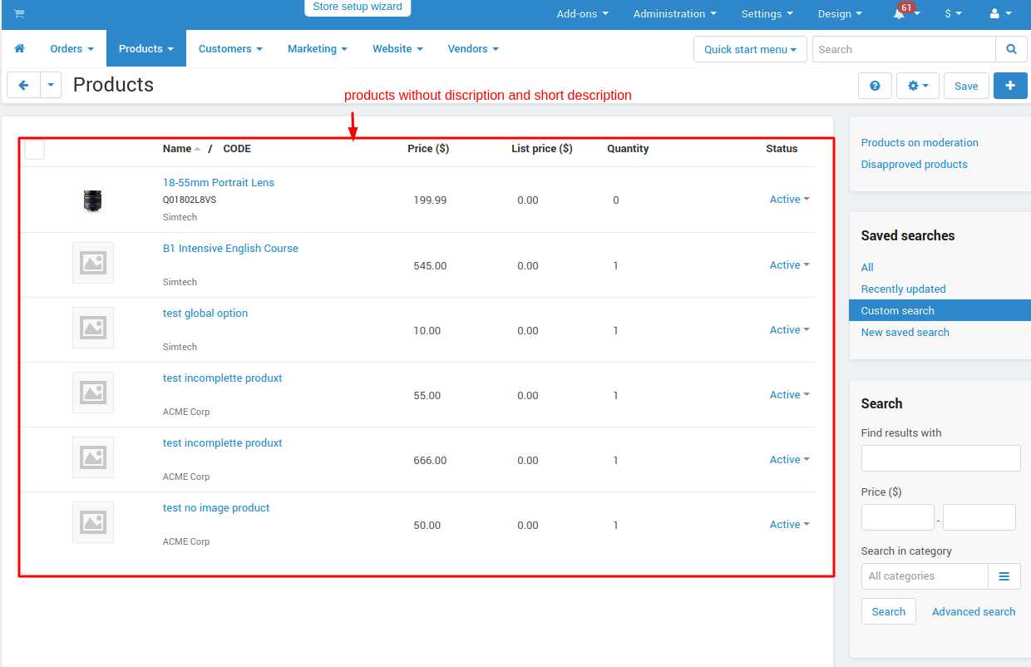This screenshot has height=667, width=1031.
Task: Click the sidebar Search button
Action: [889, 611]
